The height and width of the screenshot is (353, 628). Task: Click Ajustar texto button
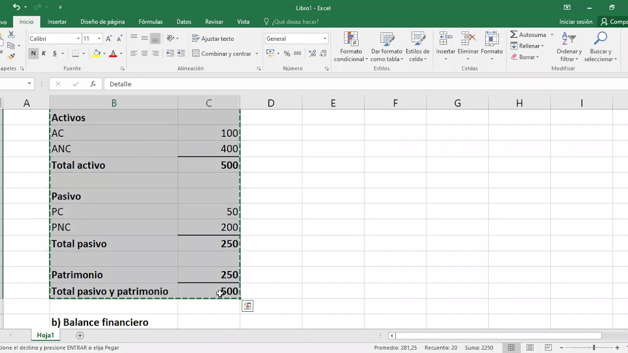213,38
